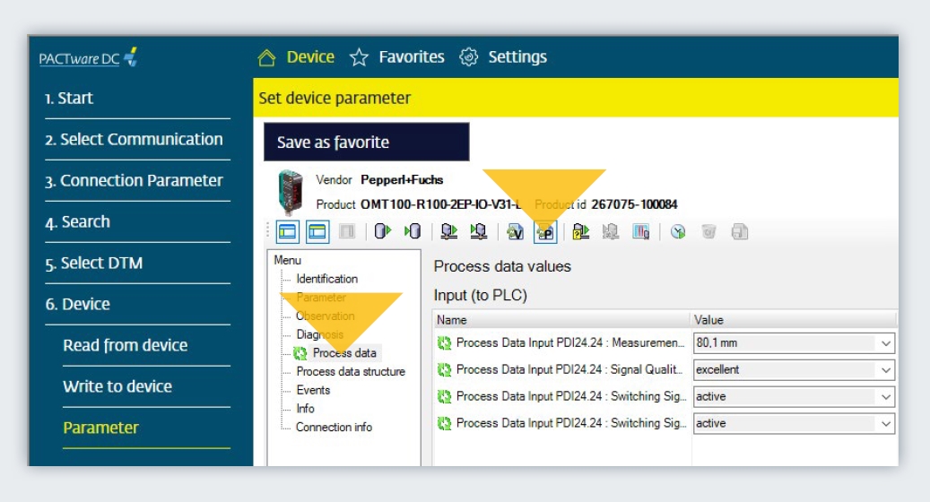
Task: Go to step 1. Start
Action: [69, 98]
